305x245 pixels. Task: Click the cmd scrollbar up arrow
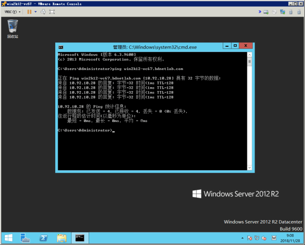(x=250, y=55)
